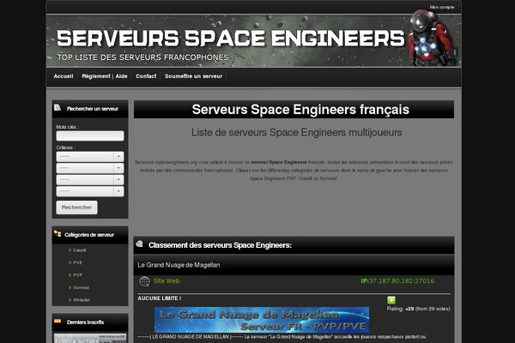Screen dimensions: 515x343
Task: Open the third Critères dropdown
Action: (x=90, y=179)
